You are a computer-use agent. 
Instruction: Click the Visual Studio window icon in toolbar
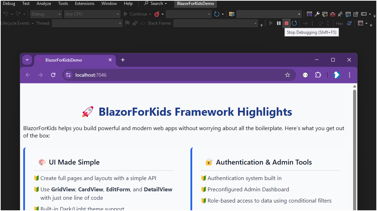coord(309,14)
